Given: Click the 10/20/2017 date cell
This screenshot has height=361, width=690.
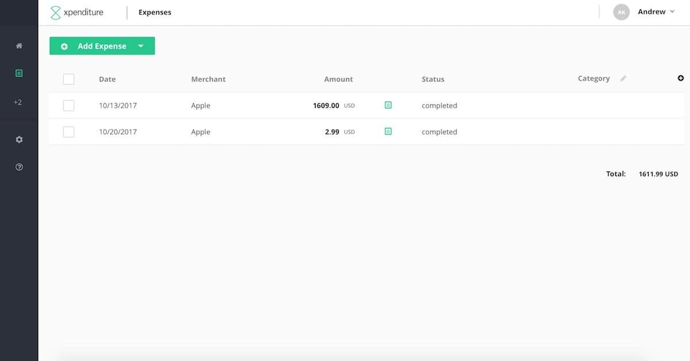Looking at the screenshot, I should pos(118,132).
